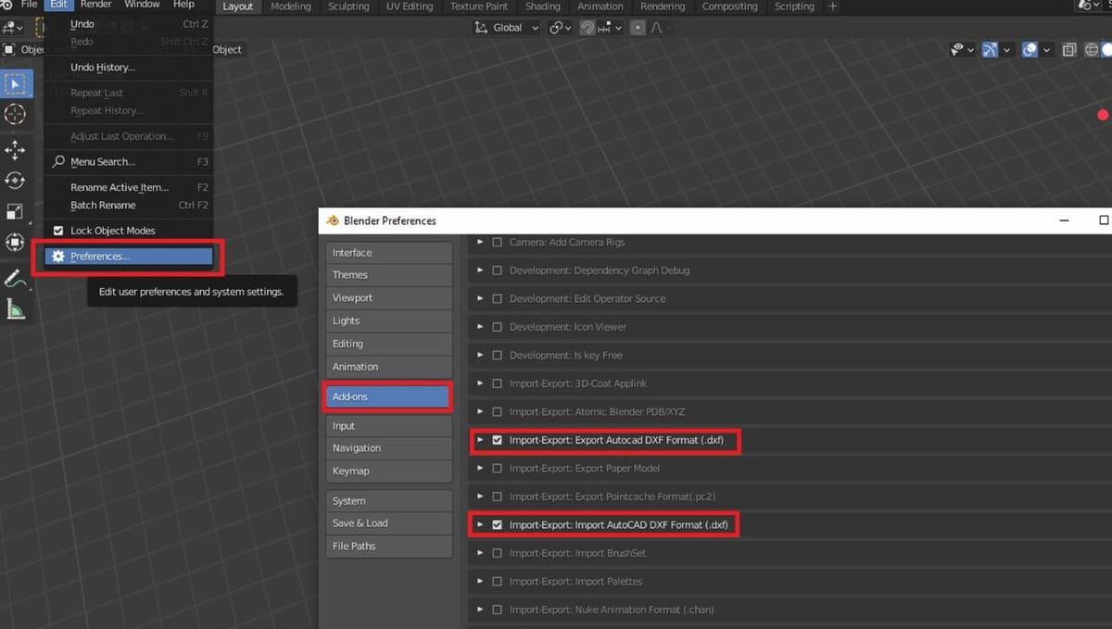Activate the Transform tool
The height and width of the screenshot is (629, 1112).
point(15,242)
